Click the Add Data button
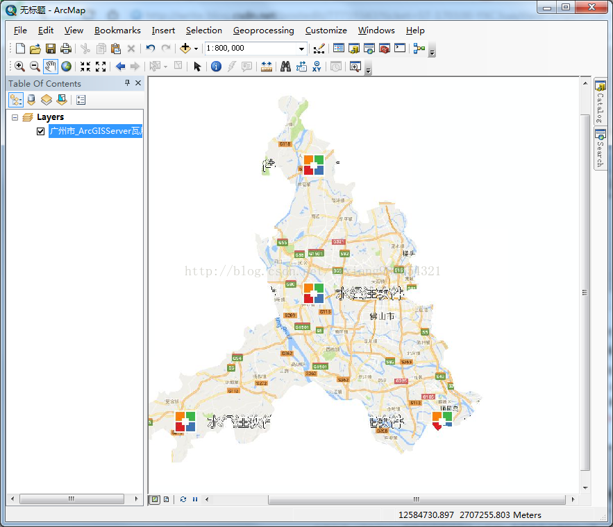Viewport: 613px width, 527px height. tap(185, 49)
